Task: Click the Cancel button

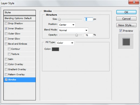Action: [126, 19]
